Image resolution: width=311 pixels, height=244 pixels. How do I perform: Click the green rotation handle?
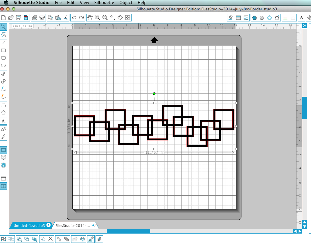click(x=154, y=94)
